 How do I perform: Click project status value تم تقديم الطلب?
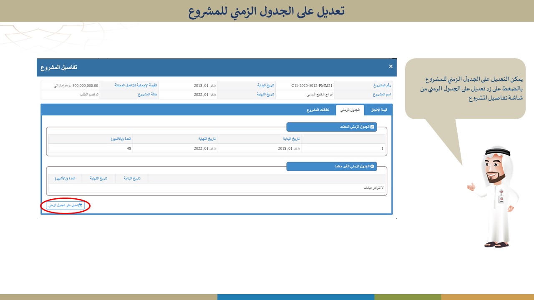89,95
